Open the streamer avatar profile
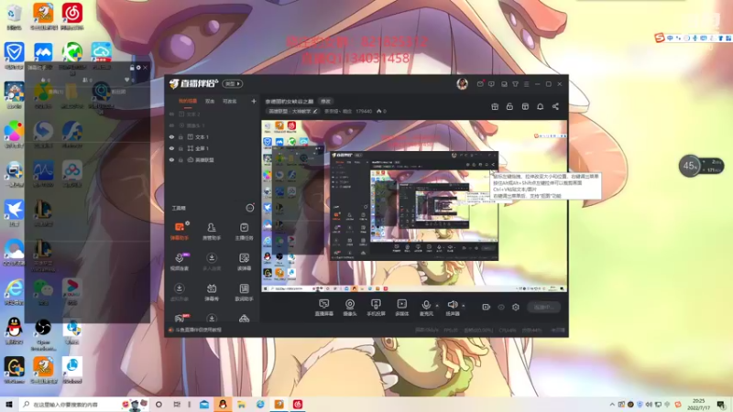This screenshot has width=733, height=412. 462,83
